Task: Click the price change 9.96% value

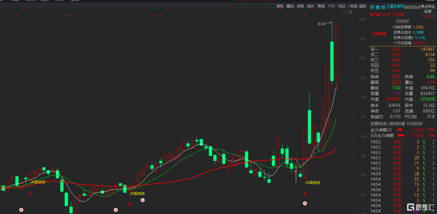Action: (x=399, y=15)
